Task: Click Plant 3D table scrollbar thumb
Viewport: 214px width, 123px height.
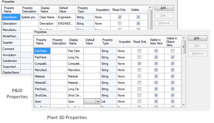Action: (184, 47)
